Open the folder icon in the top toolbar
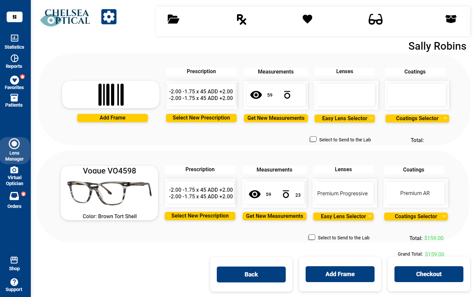Screen dimensions: 476x297 (173, 20)
